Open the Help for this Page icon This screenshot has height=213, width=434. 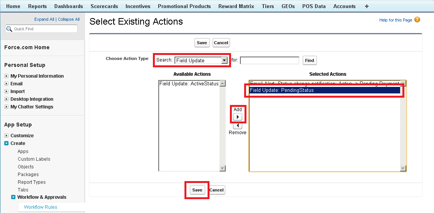(x=417, y=20)
